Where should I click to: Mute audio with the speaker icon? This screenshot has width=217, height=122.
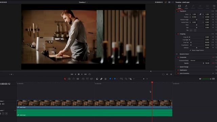tap(200, 79)
